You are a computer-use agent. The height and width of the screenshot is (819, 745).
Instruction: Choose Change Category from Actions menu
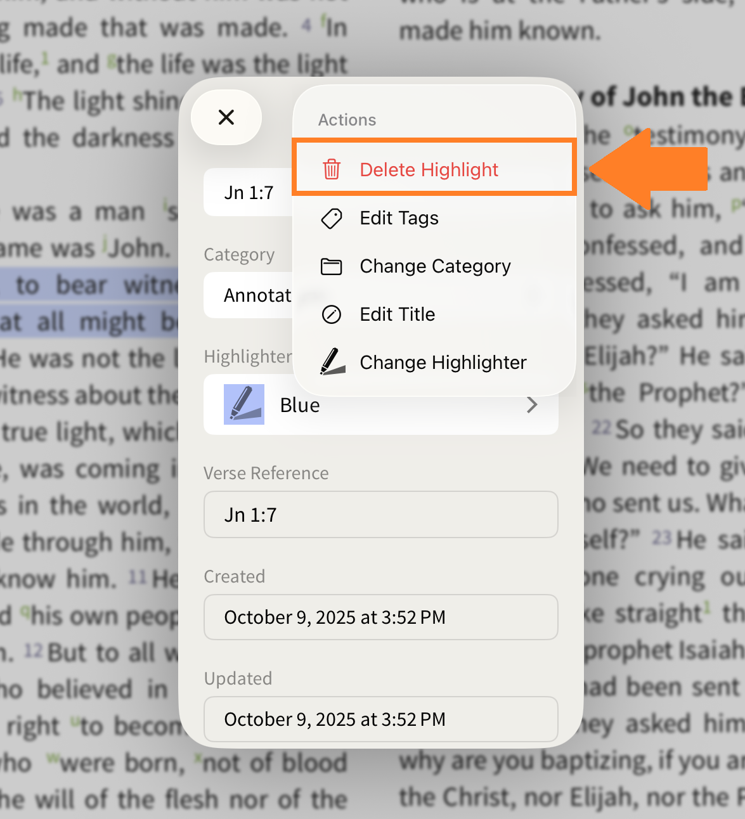pos(434,266)
